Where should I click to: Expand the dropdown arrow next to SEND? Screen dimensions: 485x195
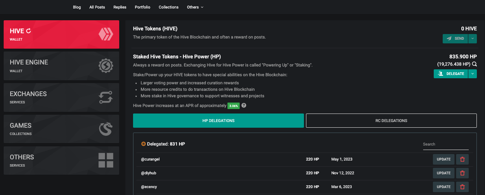pyautogui.click(x=473, y=39)
